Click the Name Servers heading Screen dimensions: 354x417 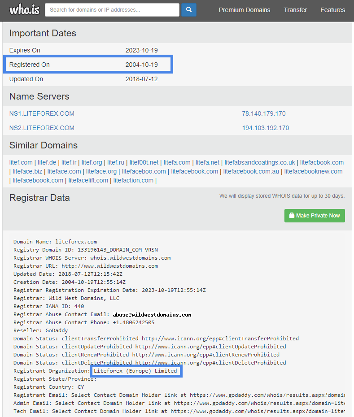click(x=39, y=96)
